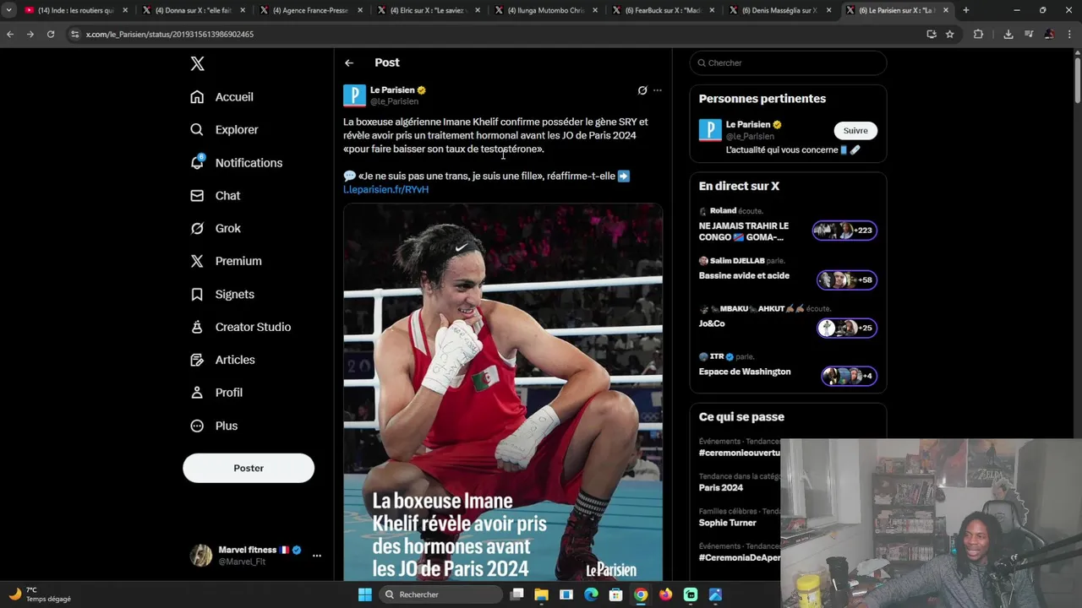Click the Poster button
This screenshot has height=608, width=1082.
[249, 468]
